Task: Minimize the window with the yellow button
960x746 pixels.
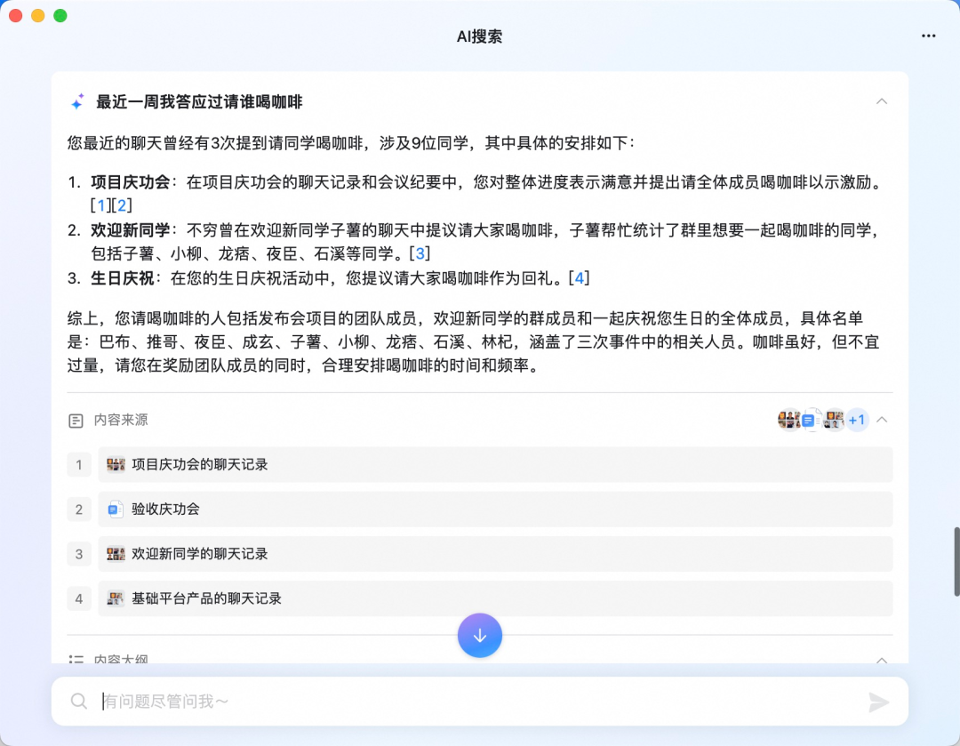Action: tap(38, 15)
